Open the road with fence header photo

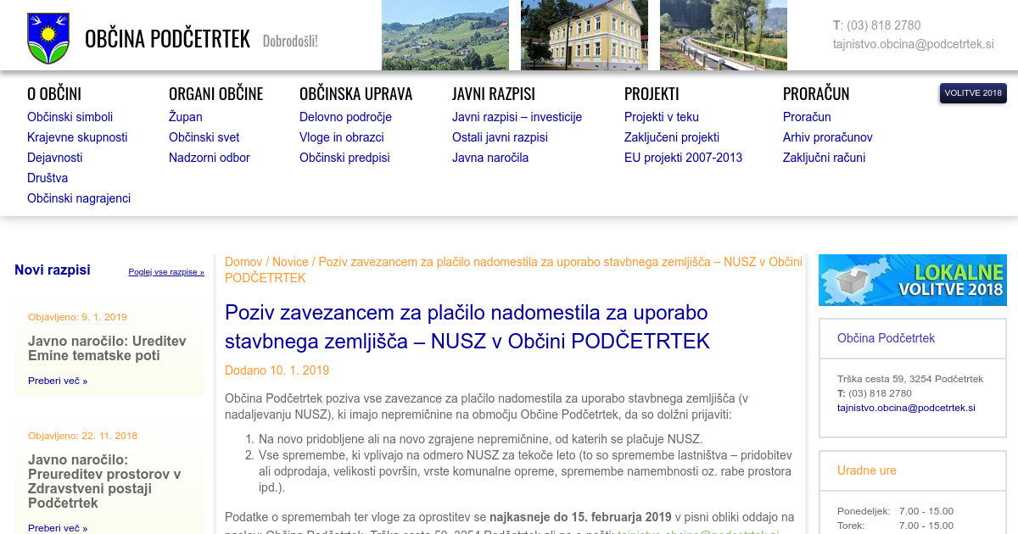[723, 35]
